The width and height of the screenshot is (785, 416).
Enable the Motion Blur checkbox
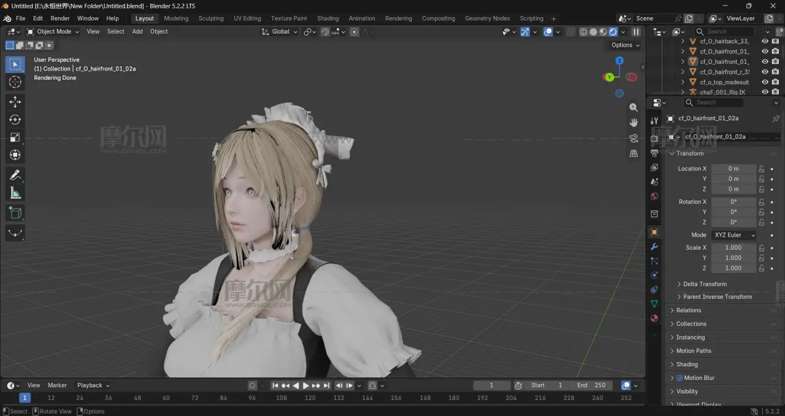pyautogui.click(x=680, y=378)
